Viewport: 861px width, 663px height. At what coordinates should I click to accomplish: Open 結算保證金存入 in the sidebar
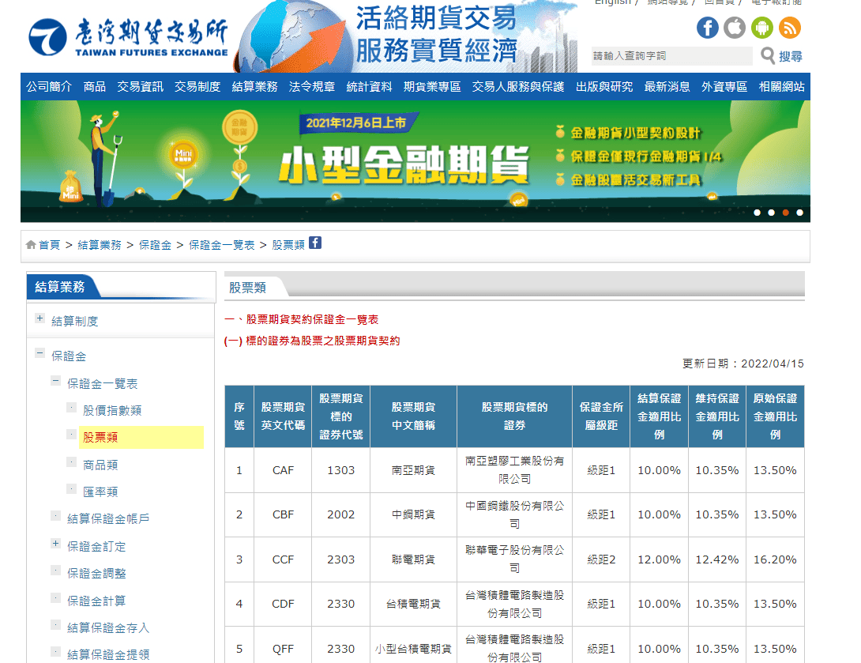tap(108, 628)
